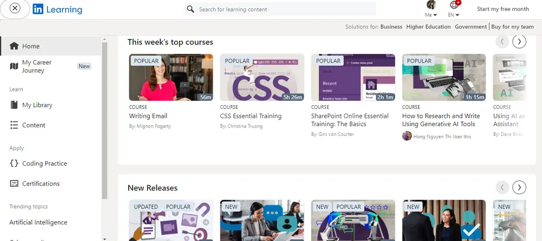Click How to Research and Write title
The height and width of the screenshot is (241, 542).
click(x=441, y=120)
